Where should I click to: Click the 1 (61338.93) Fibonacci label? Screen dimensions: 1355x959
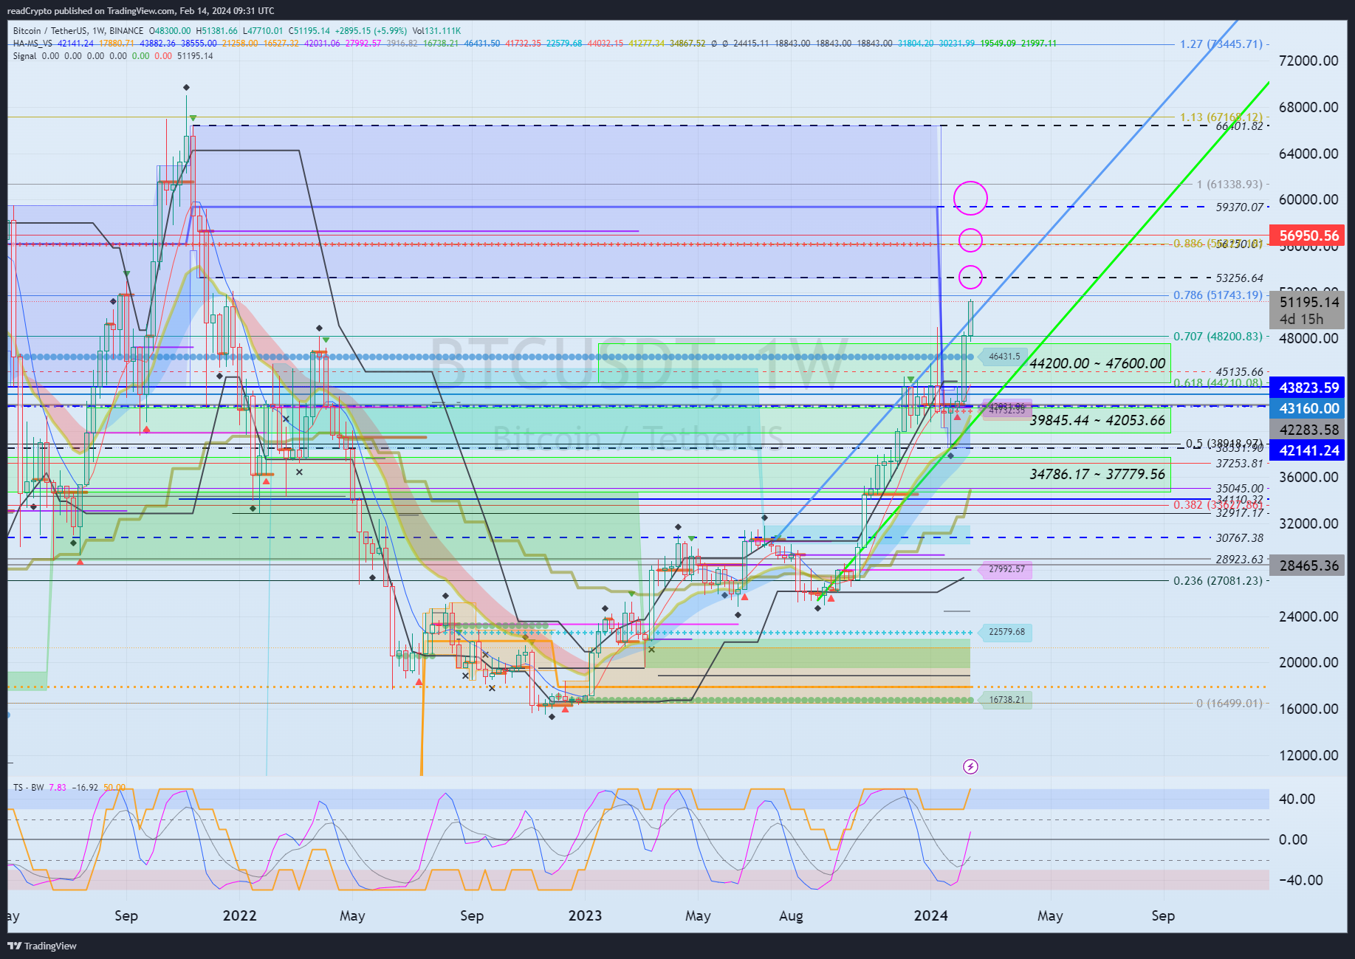(1229, 185)
